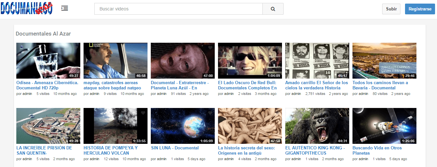This screenshot has height=167, width=437.
Task: Open the Extraterrestre documentary thumbnail
Action: [x=183, y=61]
